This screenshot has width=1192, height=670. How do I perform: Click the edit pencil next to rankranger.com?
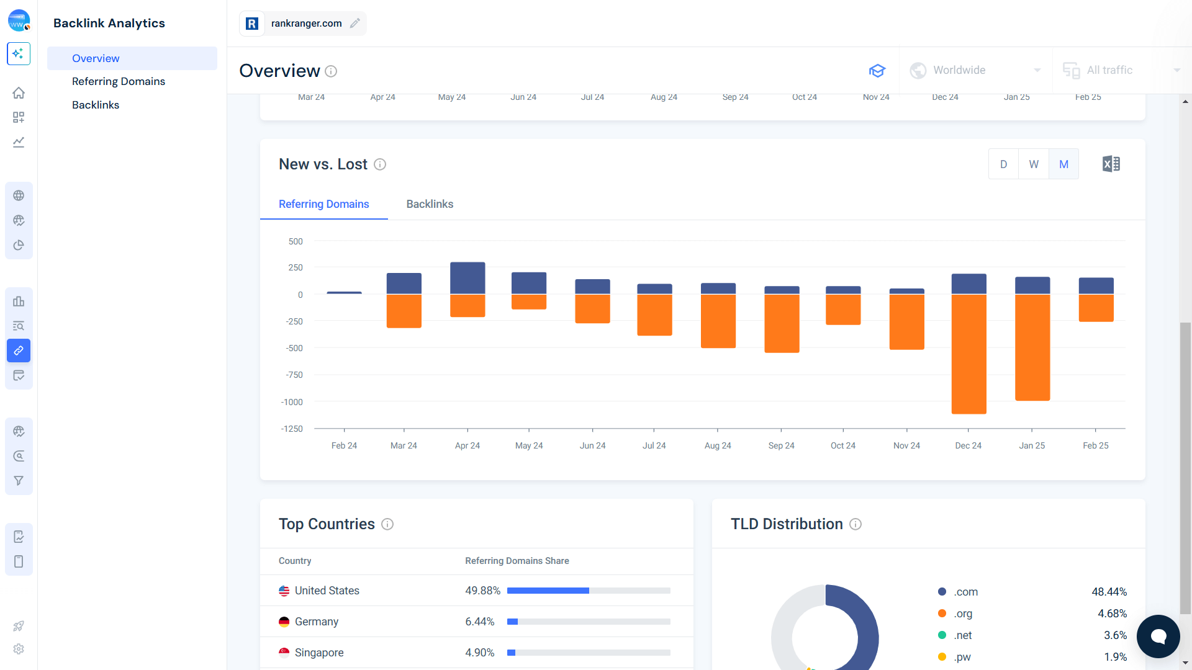click(355, 23)
